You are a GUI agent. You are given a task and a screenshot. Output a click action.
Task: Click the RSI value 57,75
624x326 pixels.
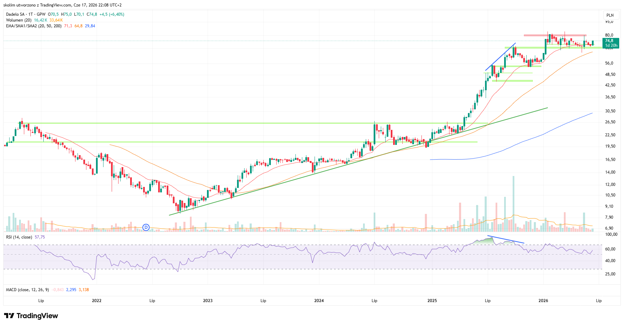[x=40, y=237]
